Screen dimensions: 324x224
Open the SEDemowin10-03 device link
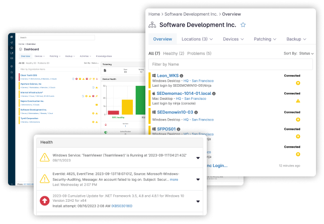coord(175,112)
